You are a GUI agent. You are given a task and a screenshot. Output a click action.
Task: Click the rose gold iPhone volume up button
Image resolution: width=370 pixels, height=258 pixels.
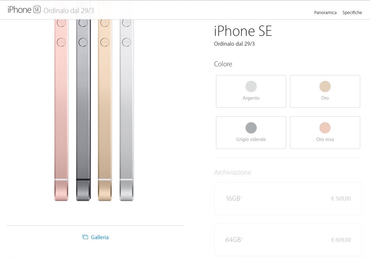(x=61, y=23)
